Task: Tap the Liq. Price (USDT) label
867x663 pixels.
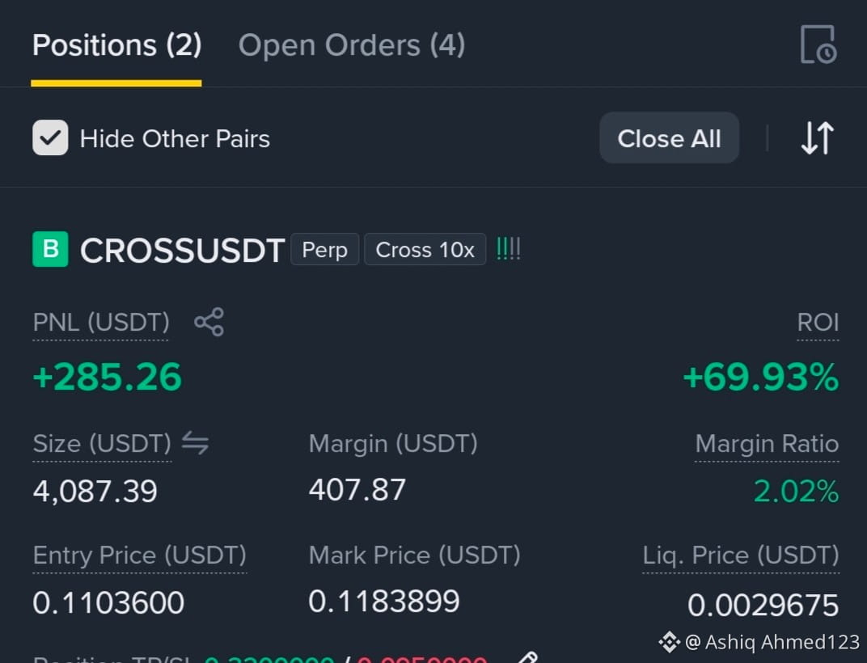Action: (740, 555)
